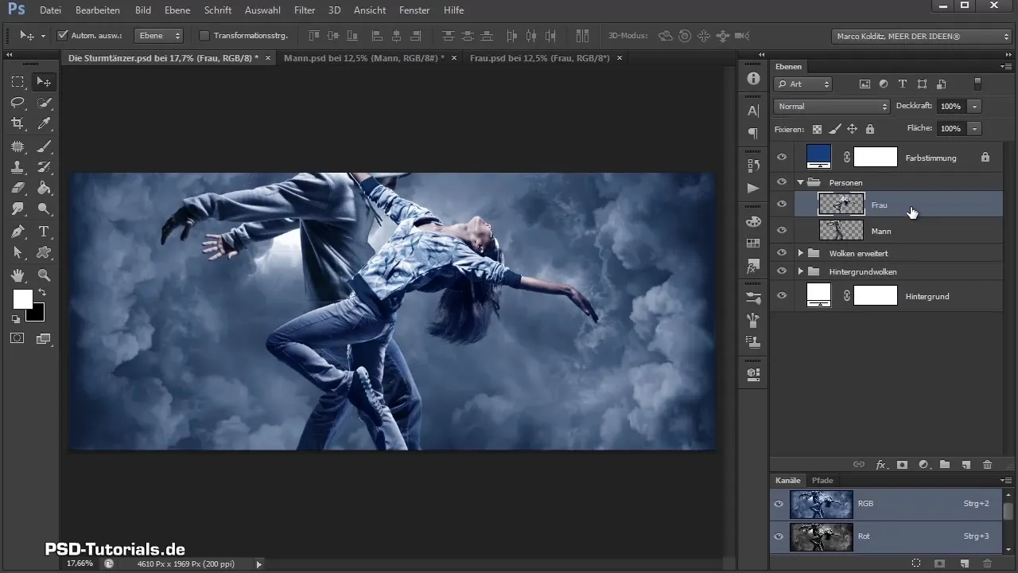Create new fill or adjustment layer
The width and height of the screenshot is (1018, 573).
924,464
